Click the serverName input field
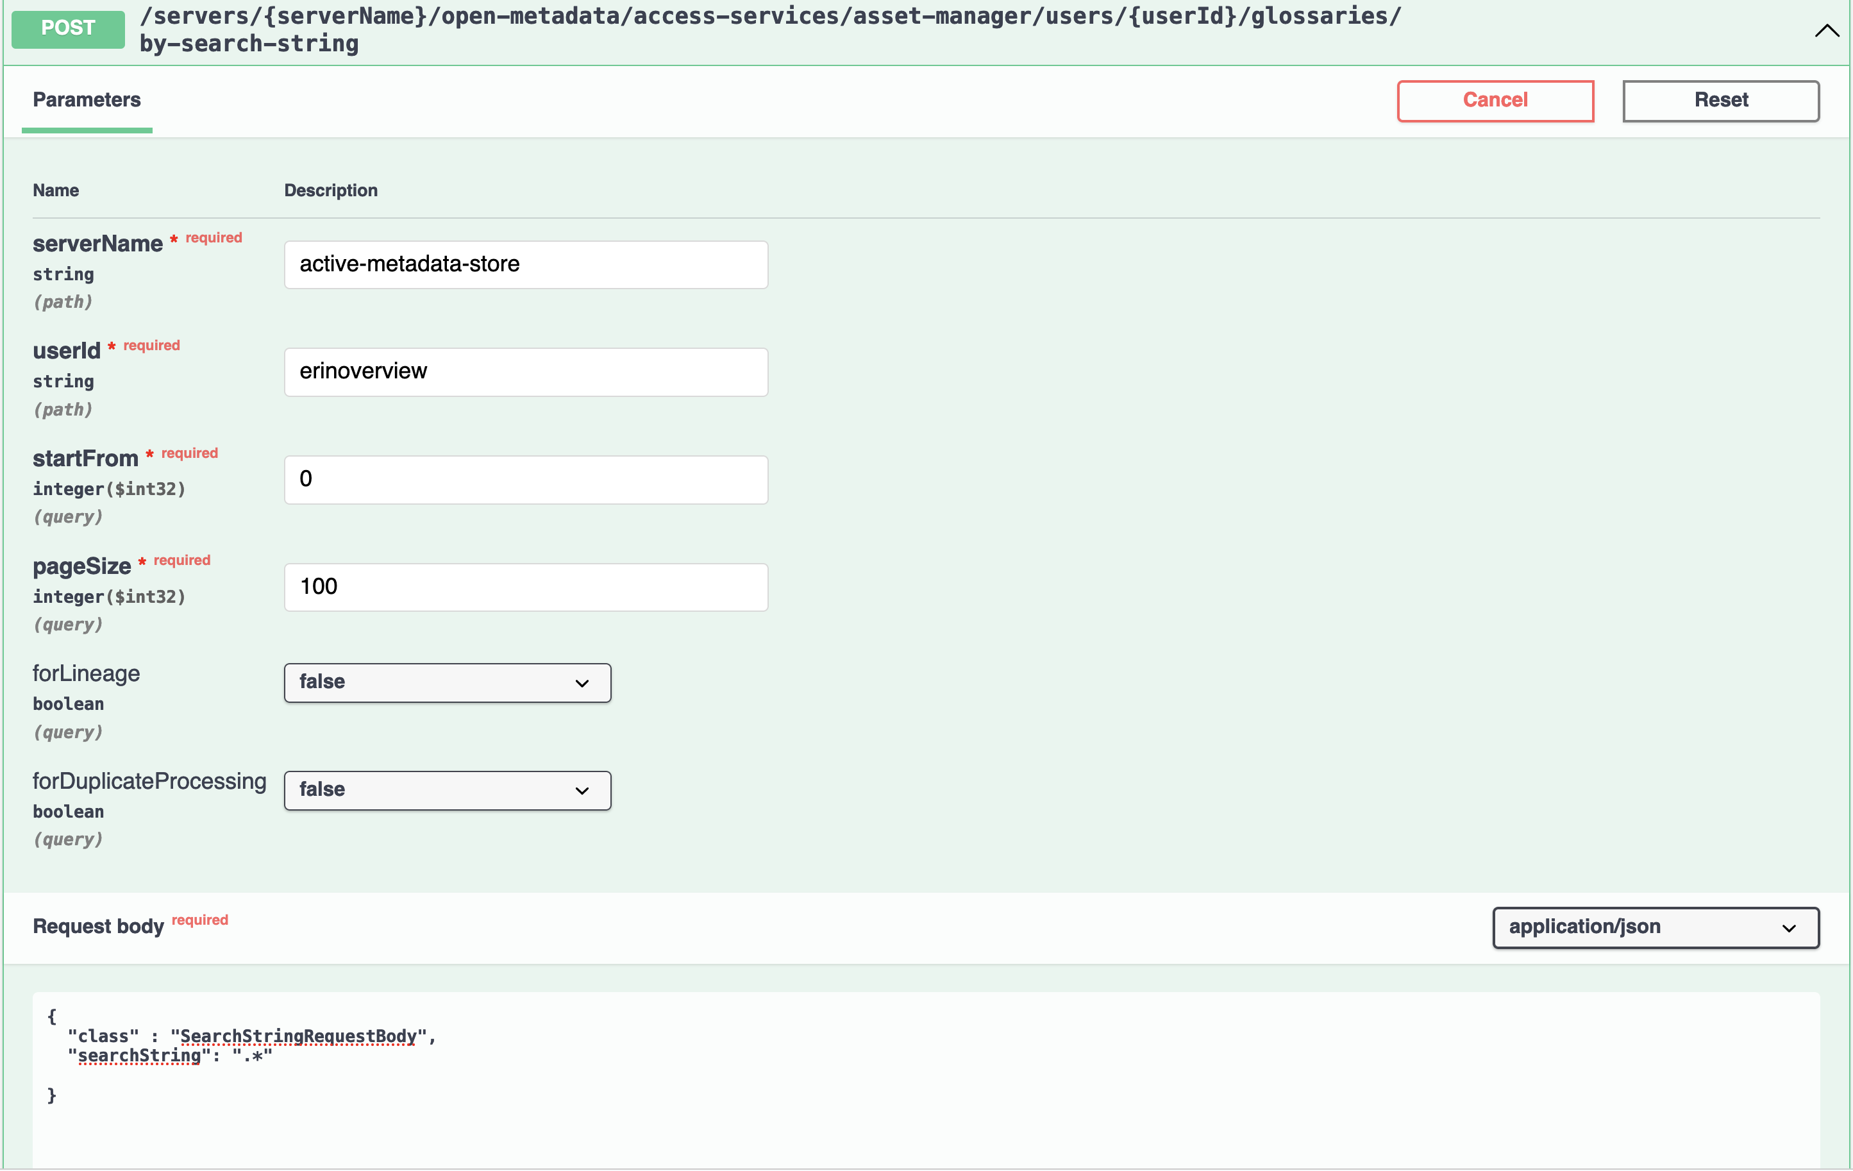Screen dimensions: 1853x1171 (526, 264)
